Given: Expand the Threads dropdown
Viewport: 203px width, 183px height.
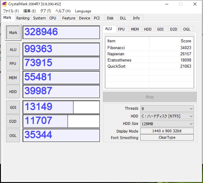Looking at the screenshot, I should tap(167, 109).
